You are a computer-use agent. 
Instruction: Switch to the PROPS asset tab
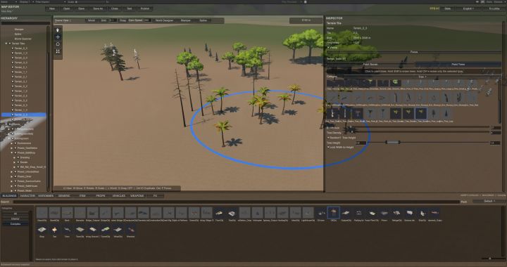coord(101,196)
